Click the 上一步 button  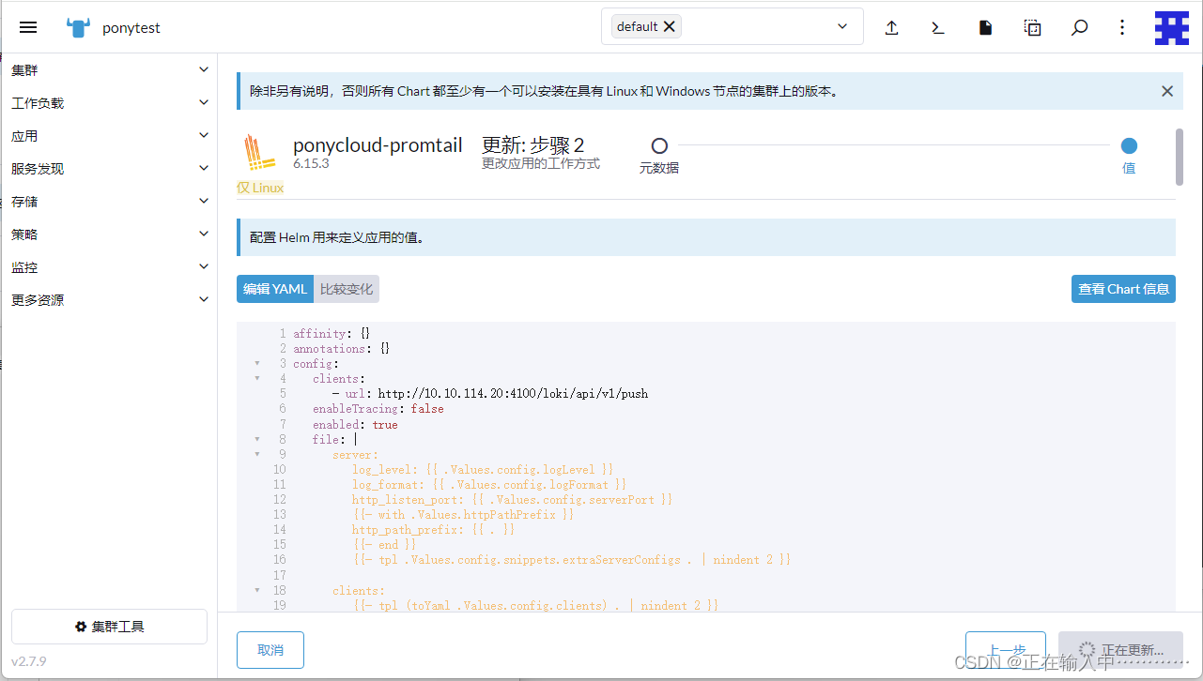[x=1006, y=650]
